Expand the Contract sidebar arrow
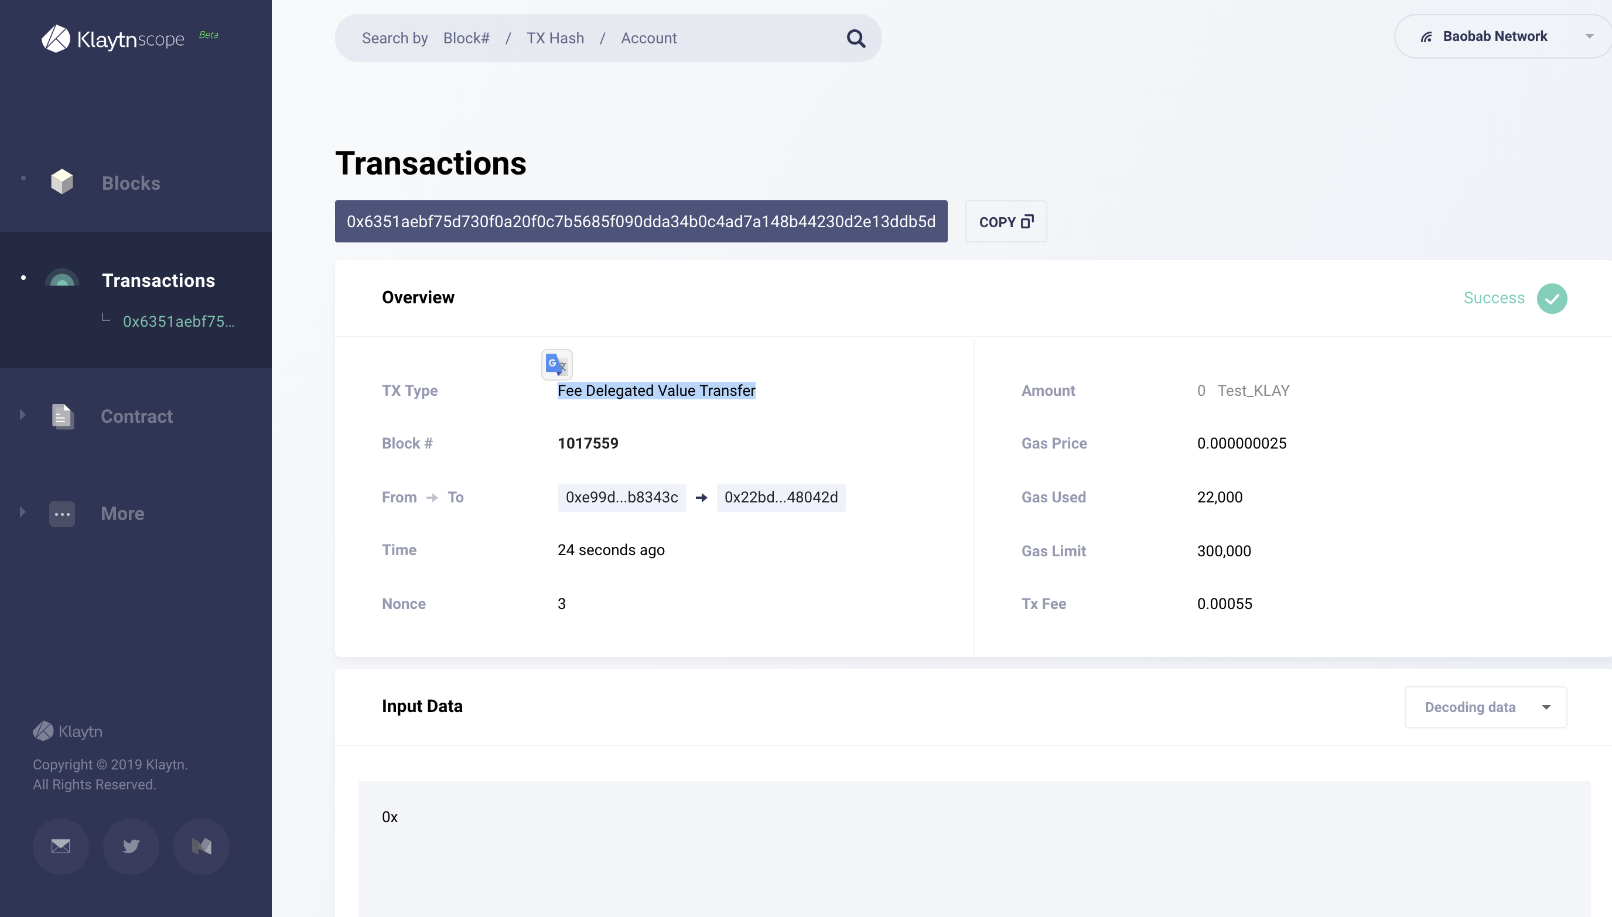 23,415
